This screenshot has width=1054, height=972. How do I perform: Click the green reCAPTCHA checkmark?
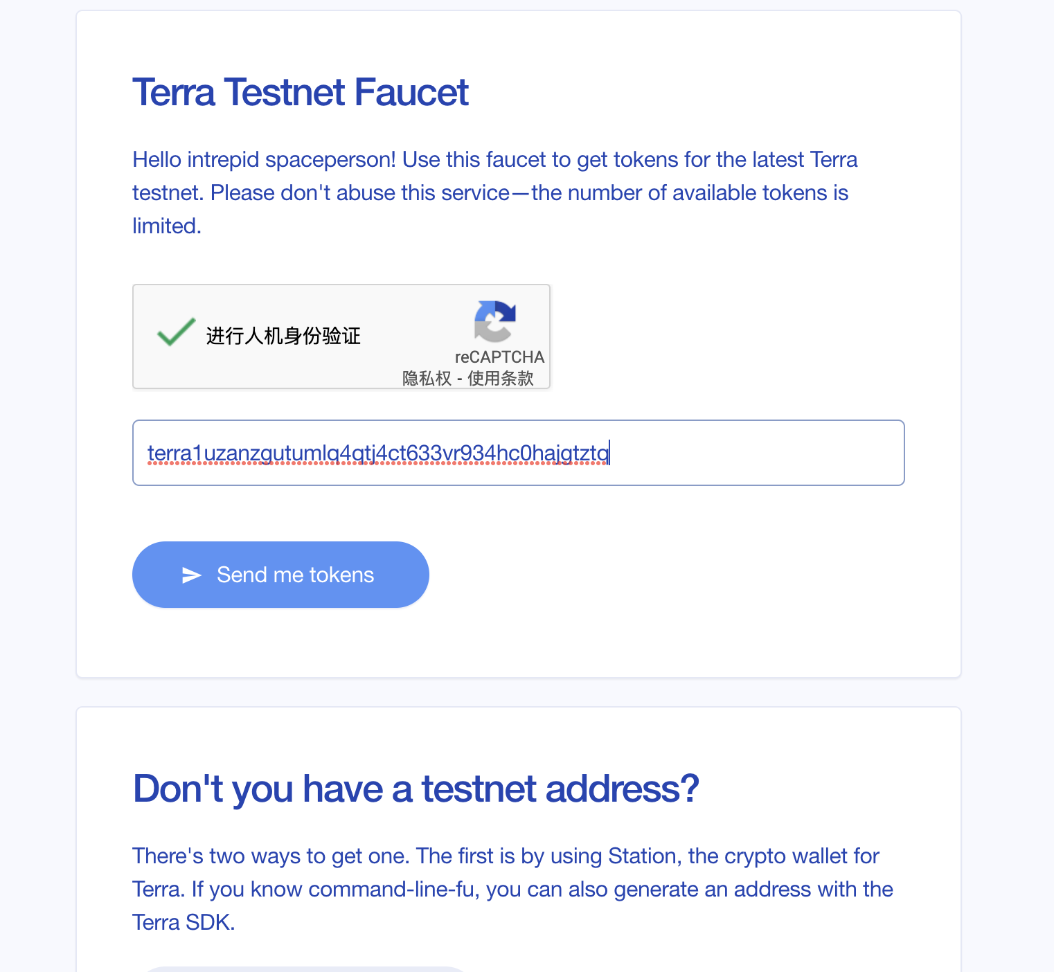point(176,333)
